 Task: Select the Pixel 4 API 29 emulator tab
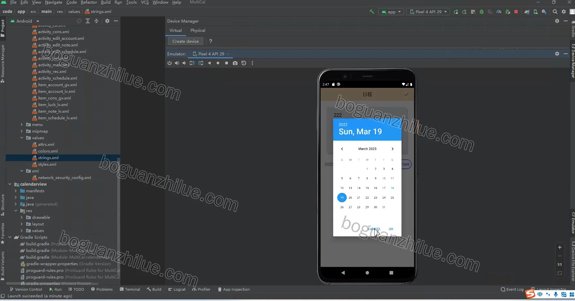click(211, 54)
